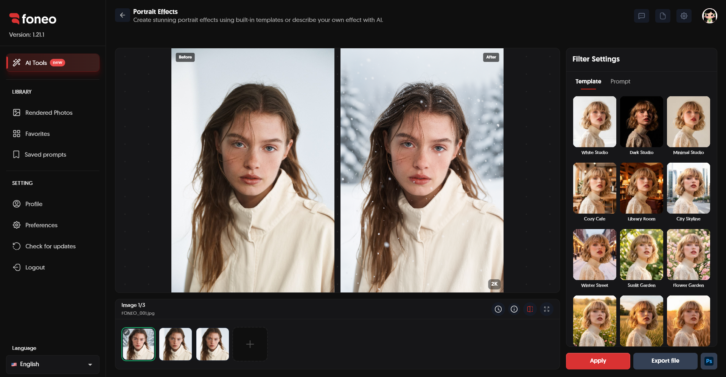Viewport: 726px width, 377px height.
Task: Open the history clock icon
Action: tap(498, 309)
